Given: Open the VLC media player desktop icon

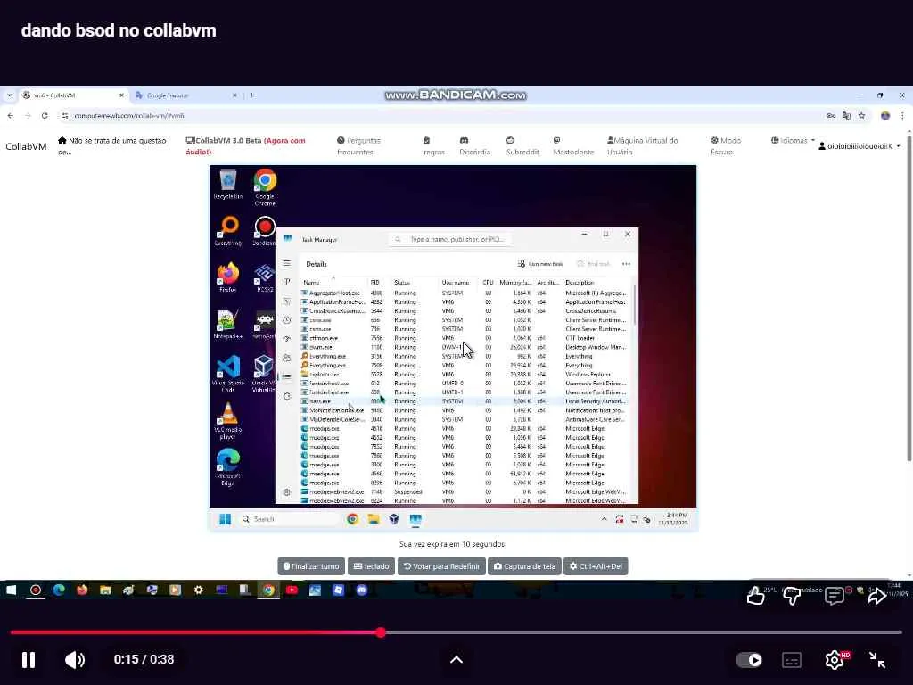Looking at the screenshot, I should click(x=227, y=421).
